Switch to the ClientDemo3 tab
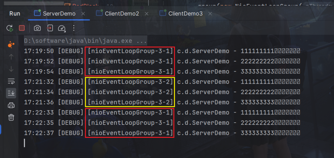The width and height of the screenshot is (334, 158). (x=185, y=14)
